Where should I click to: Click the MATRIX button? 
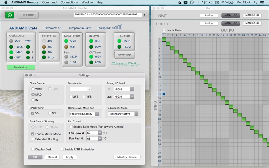tap(28, 15)
